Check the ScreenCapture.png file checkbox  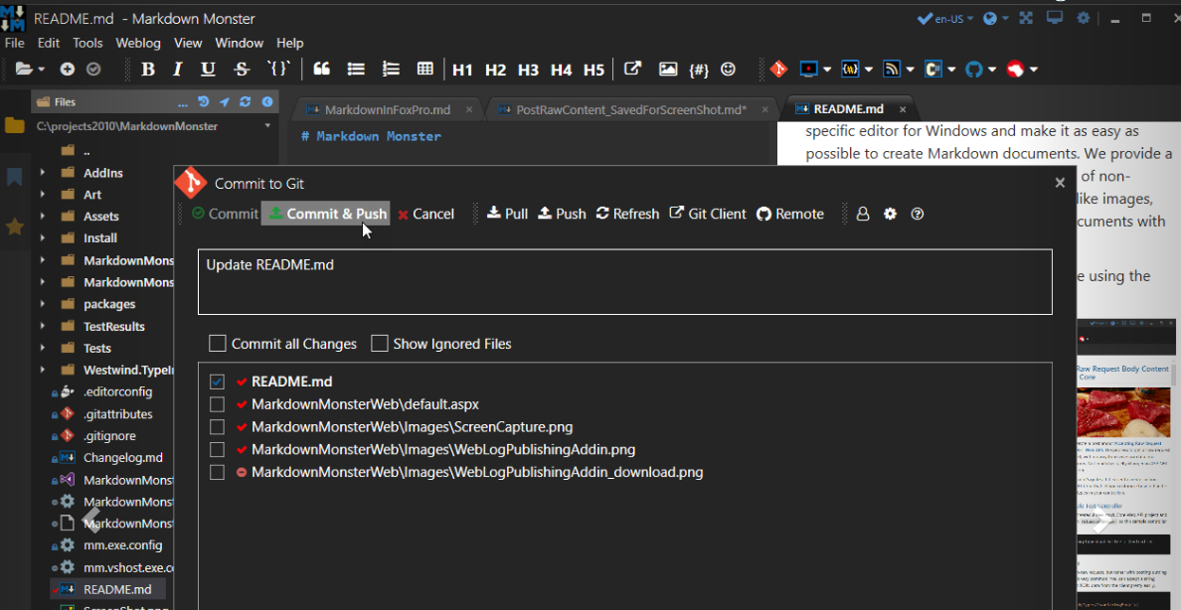217,427
